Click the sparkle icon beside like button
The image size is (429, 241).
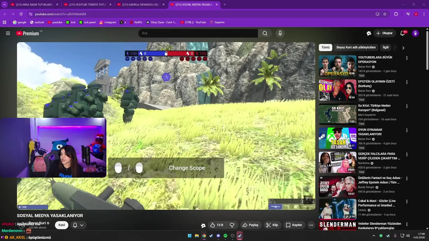click(203, 225)
